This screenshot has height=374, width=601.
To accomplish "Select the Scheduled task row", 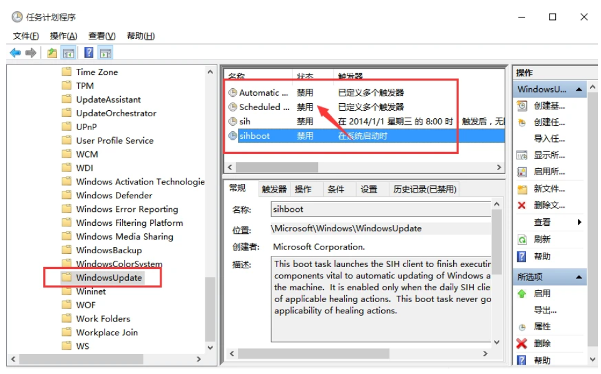I will [264, 107].
